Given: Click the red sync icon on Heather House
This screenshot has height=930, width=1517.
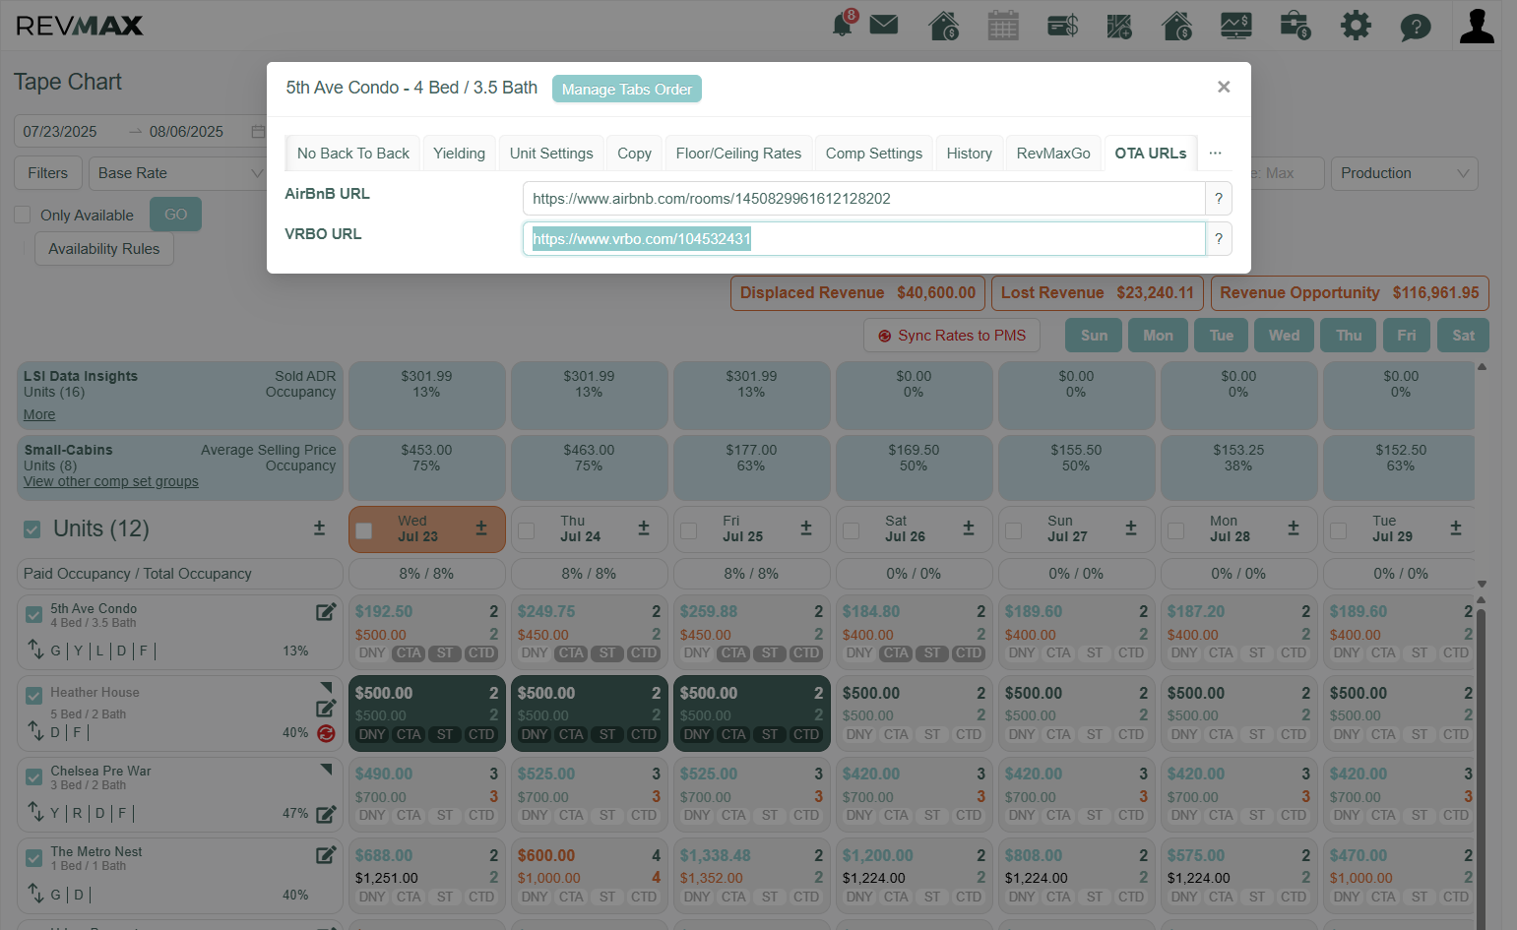Looking at the screenshot, I should click(x=327, y=733).
